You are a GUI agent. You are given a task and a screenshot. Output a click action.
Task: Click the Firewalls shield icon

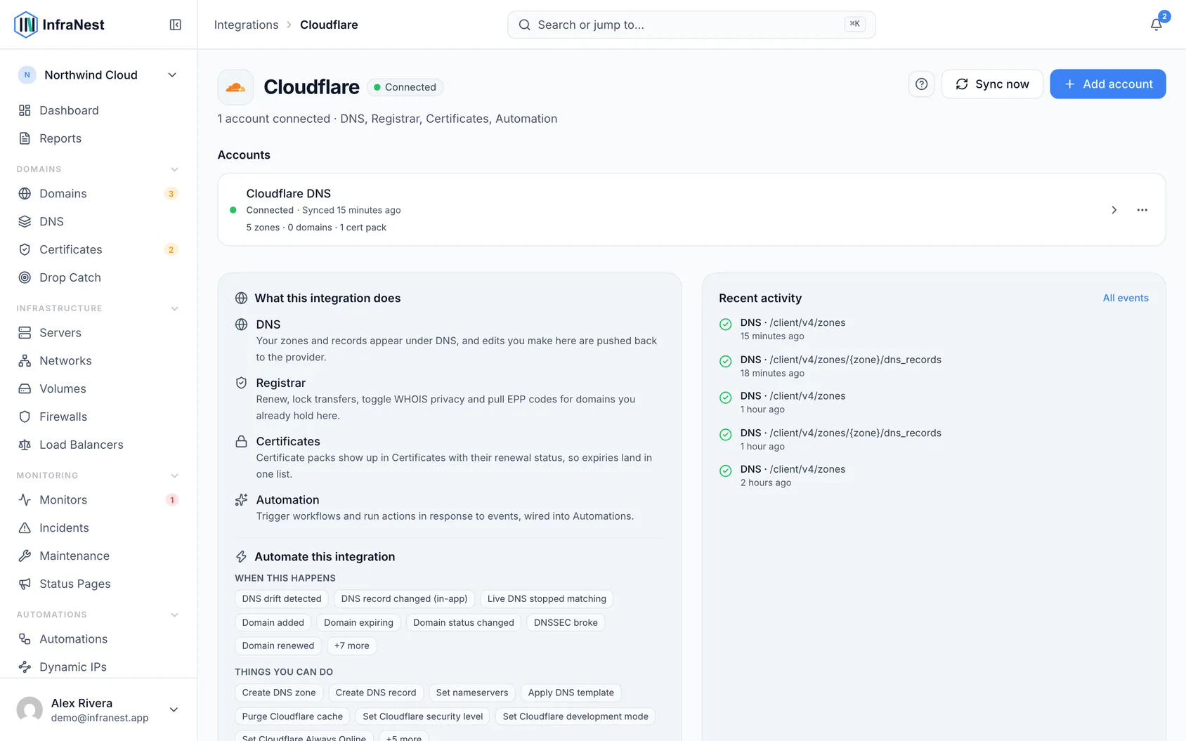coord(25,417)
